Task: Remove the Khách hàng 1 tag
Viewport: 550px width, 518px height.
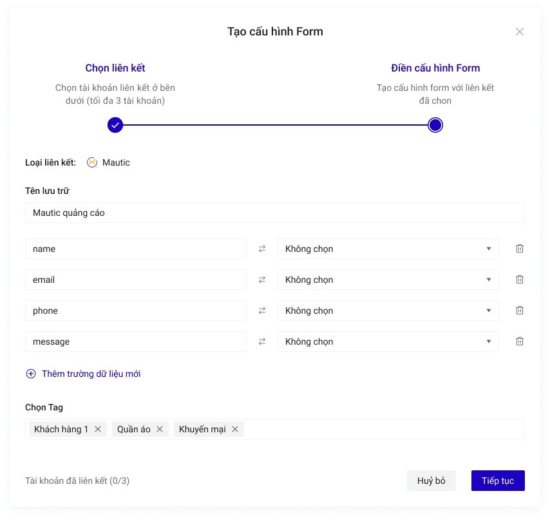Action: 98,429
